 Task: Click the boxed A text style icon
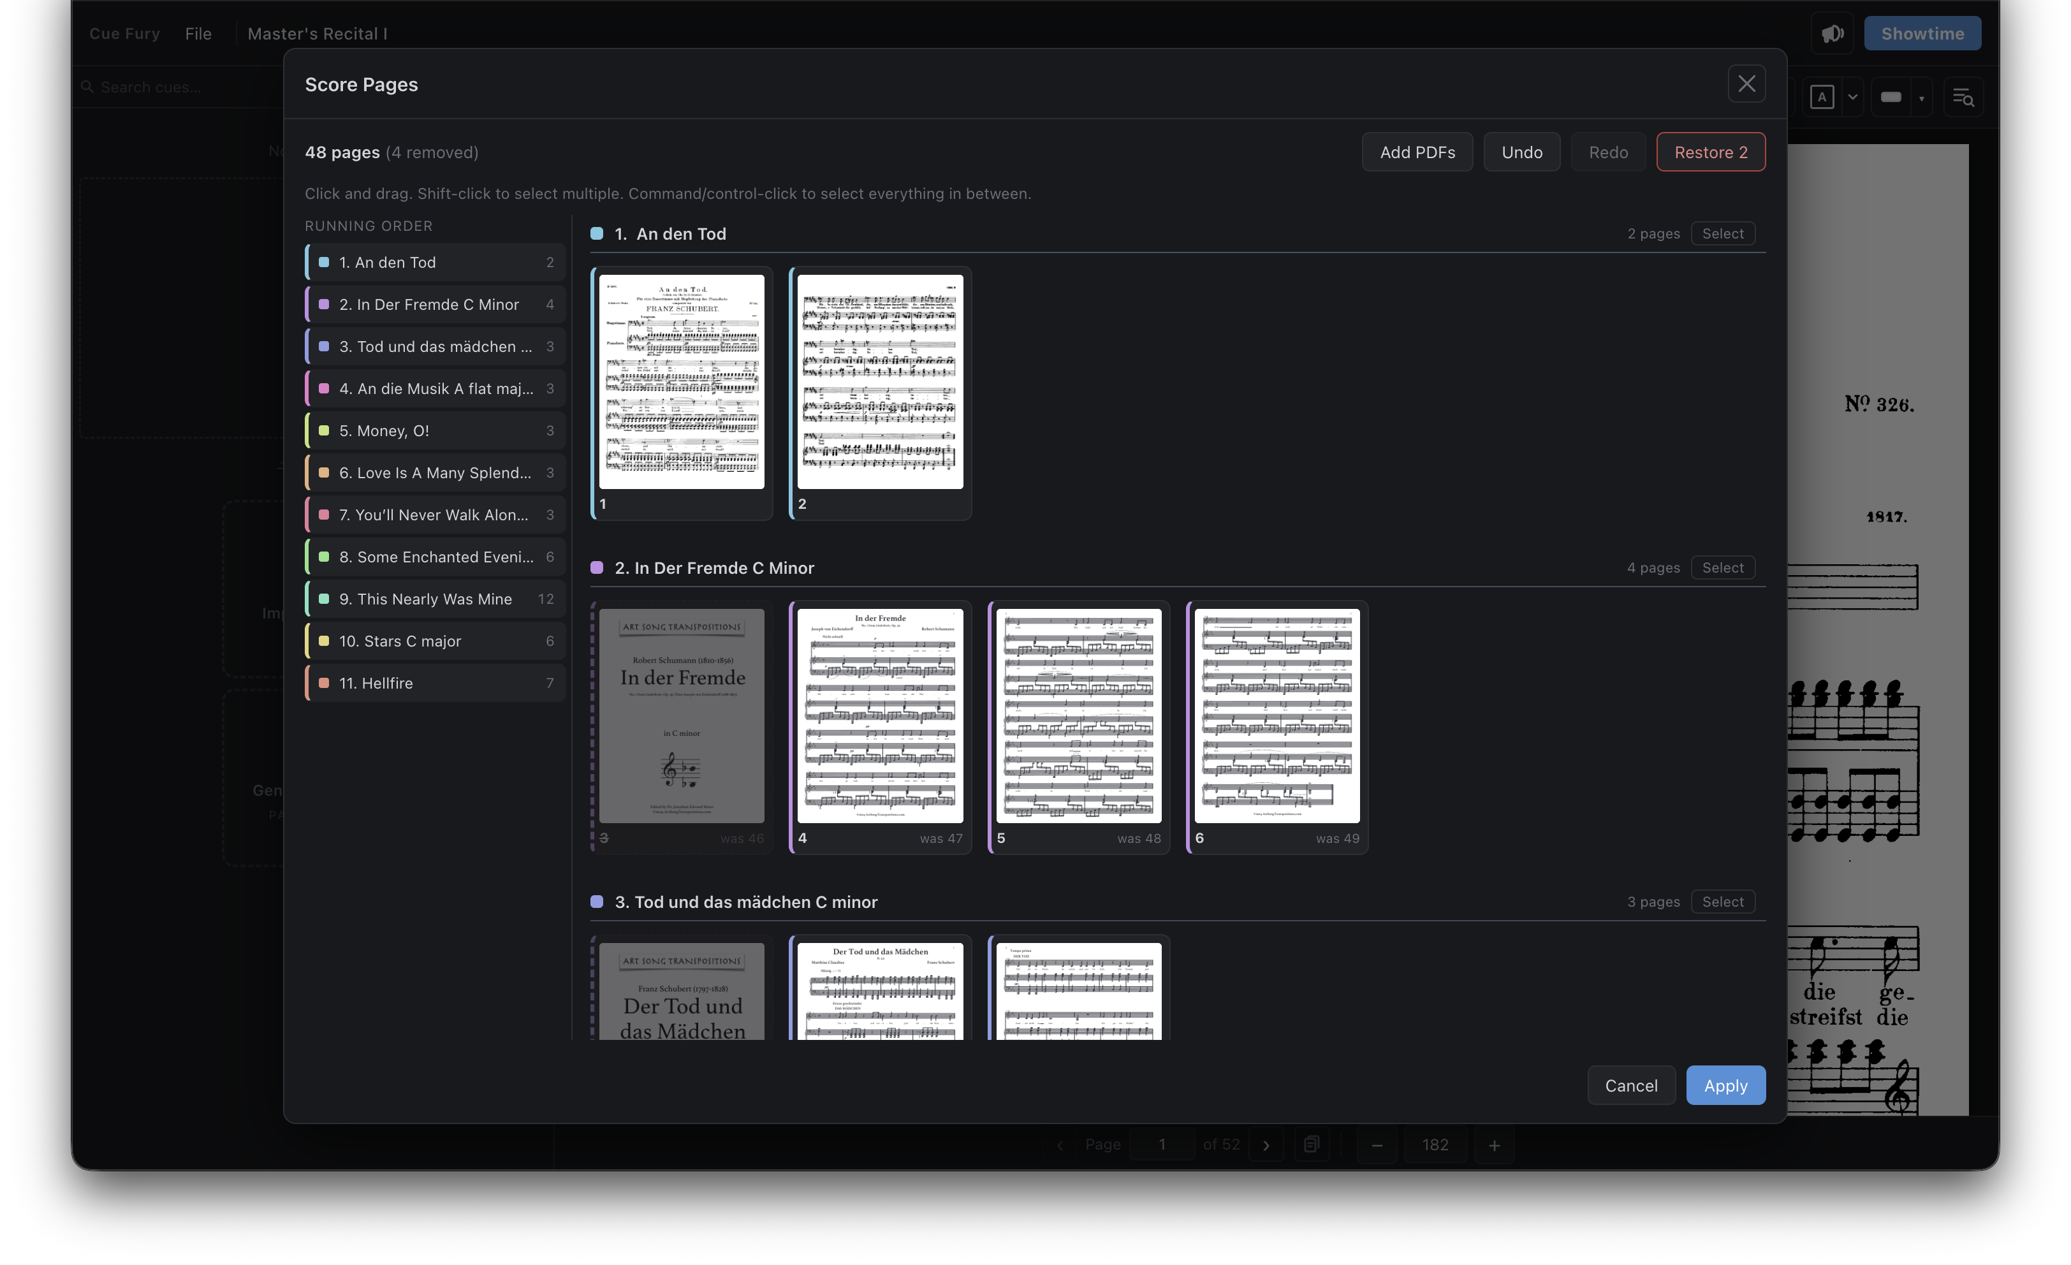click(x=1821, y=98)
